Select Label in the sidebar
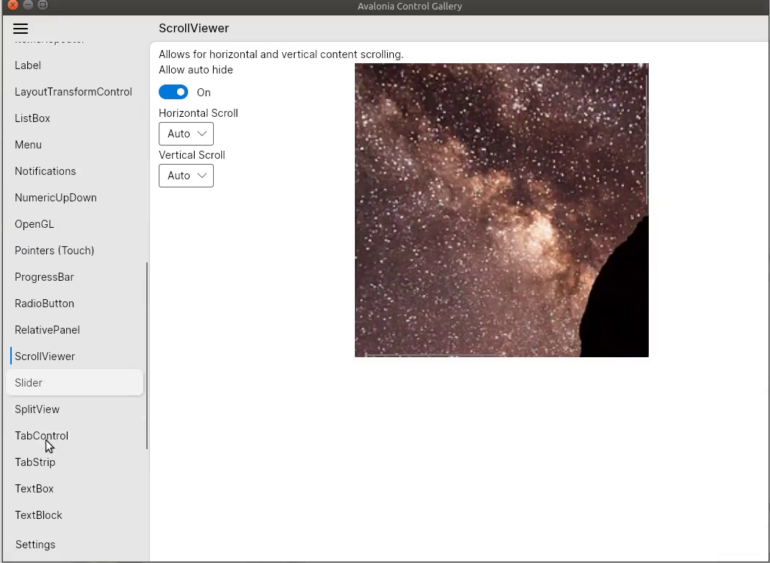 pos(75,65)
